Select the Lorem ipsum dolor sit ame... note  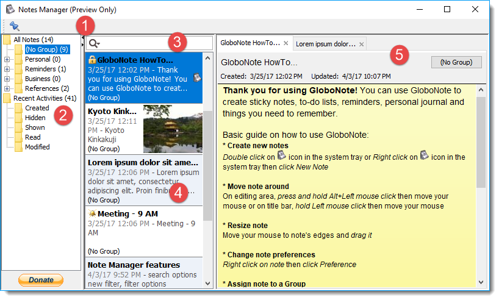(x=143, y=180)
